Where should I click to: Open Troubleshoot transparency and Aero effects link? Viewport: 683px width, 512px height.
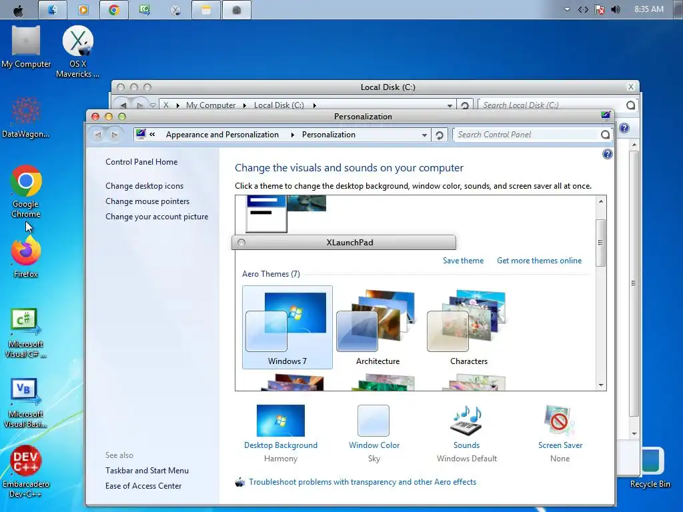pos(362,482)
